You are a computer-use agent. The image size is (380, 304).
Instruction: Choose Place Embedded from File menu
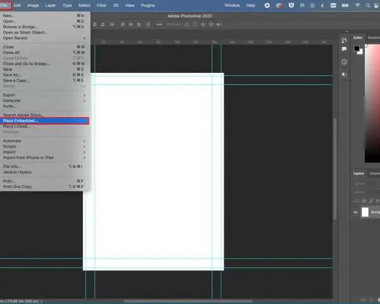click(x=44, y=121)
